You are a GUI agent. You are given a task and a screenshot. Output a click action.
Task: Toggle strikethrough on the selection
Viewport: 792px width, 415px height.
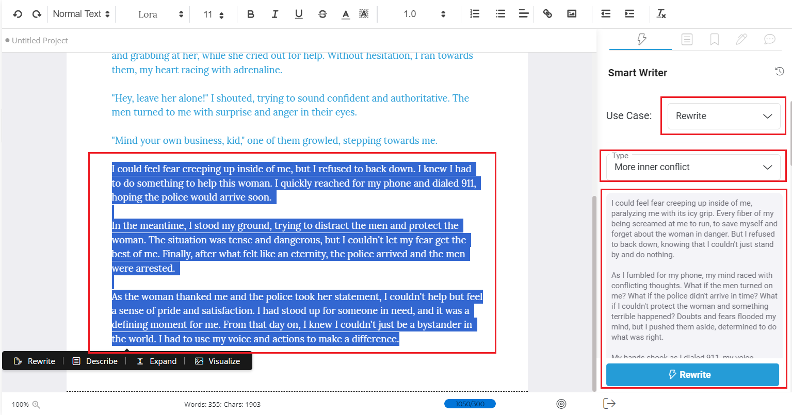pos(322,14)
